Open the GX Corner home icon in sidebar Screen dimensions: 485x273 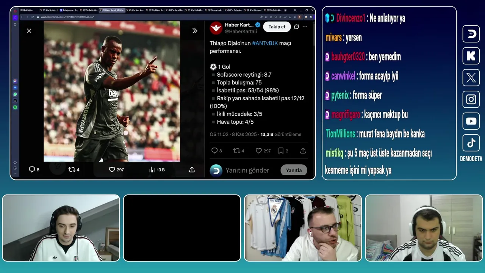[15, 17]
